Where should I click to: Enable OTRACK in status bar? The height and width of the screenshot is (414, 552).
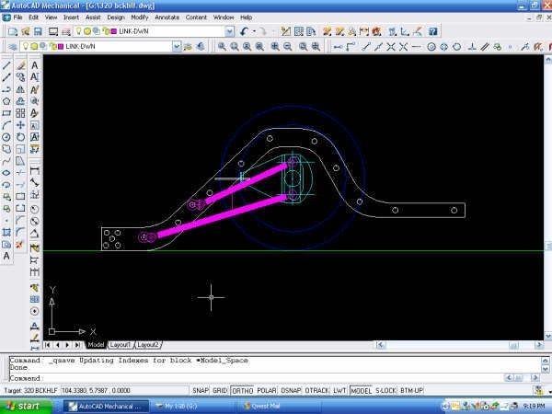click(316, 391)
